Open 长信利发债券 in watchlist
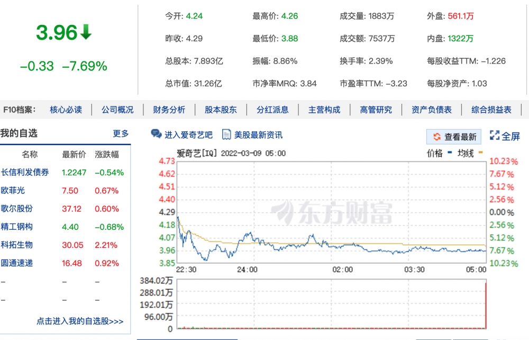The width and height of the screenshot is (529, 340). [25, 172]
